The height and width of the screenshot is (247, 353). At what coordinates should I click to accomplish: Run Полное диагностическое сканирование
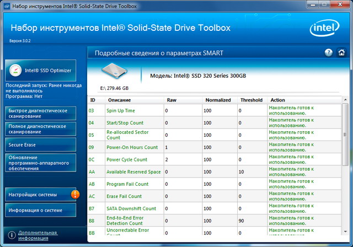pos(40,129)
